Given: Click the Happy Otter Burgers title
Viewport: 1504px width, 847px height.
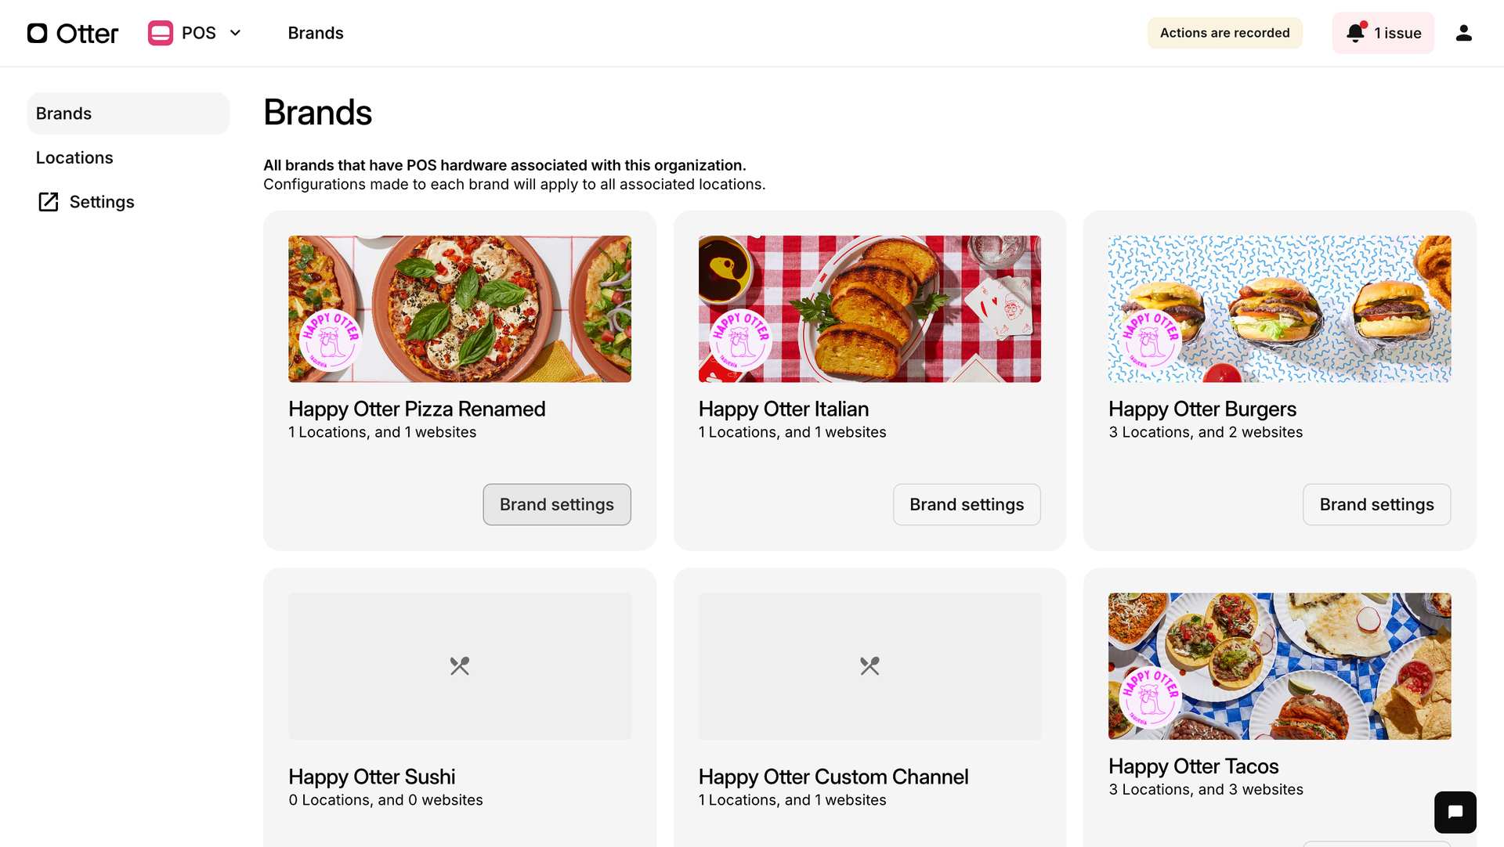Looking at the screenshot, I should 1202,409.
